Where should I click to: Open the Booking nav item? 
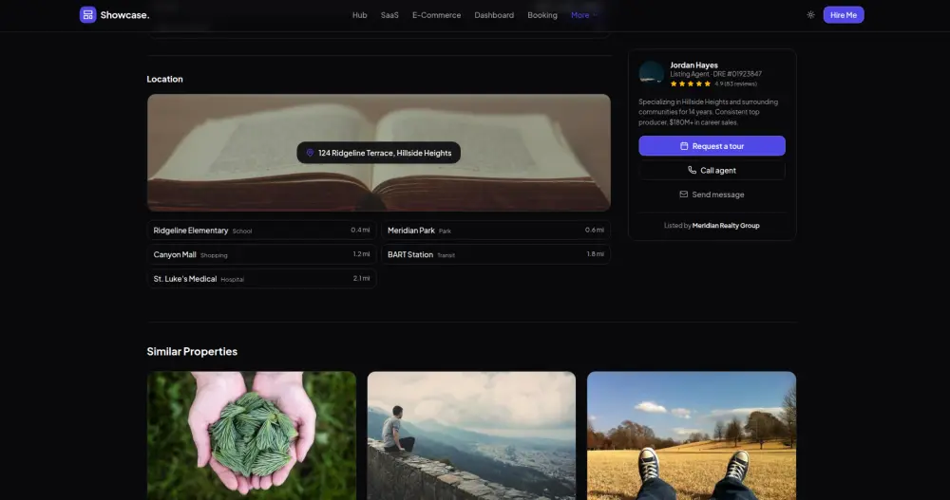(542, 15)
